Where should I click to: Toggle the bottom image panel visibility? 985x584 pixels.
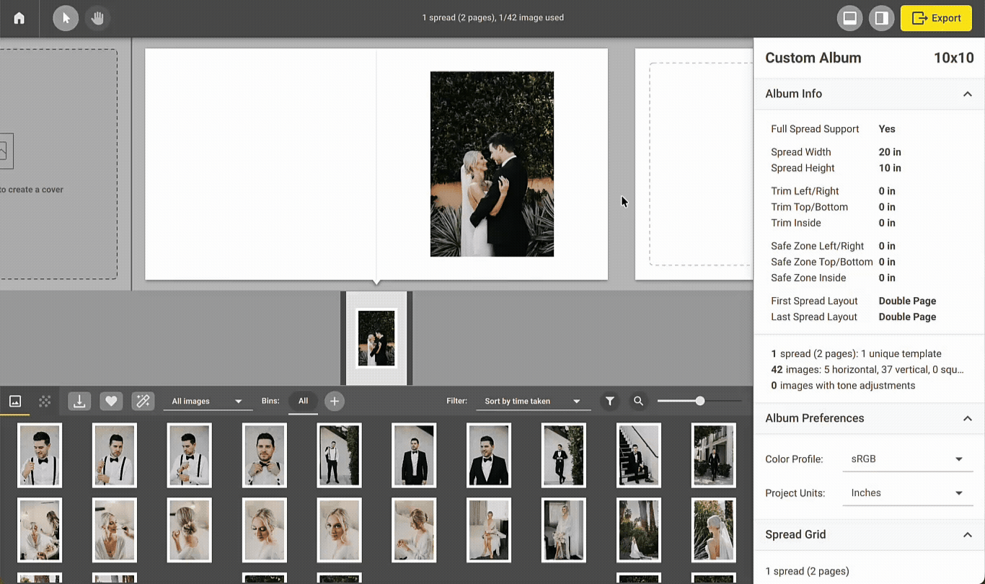pyautogui.click(x=849, y=18)
